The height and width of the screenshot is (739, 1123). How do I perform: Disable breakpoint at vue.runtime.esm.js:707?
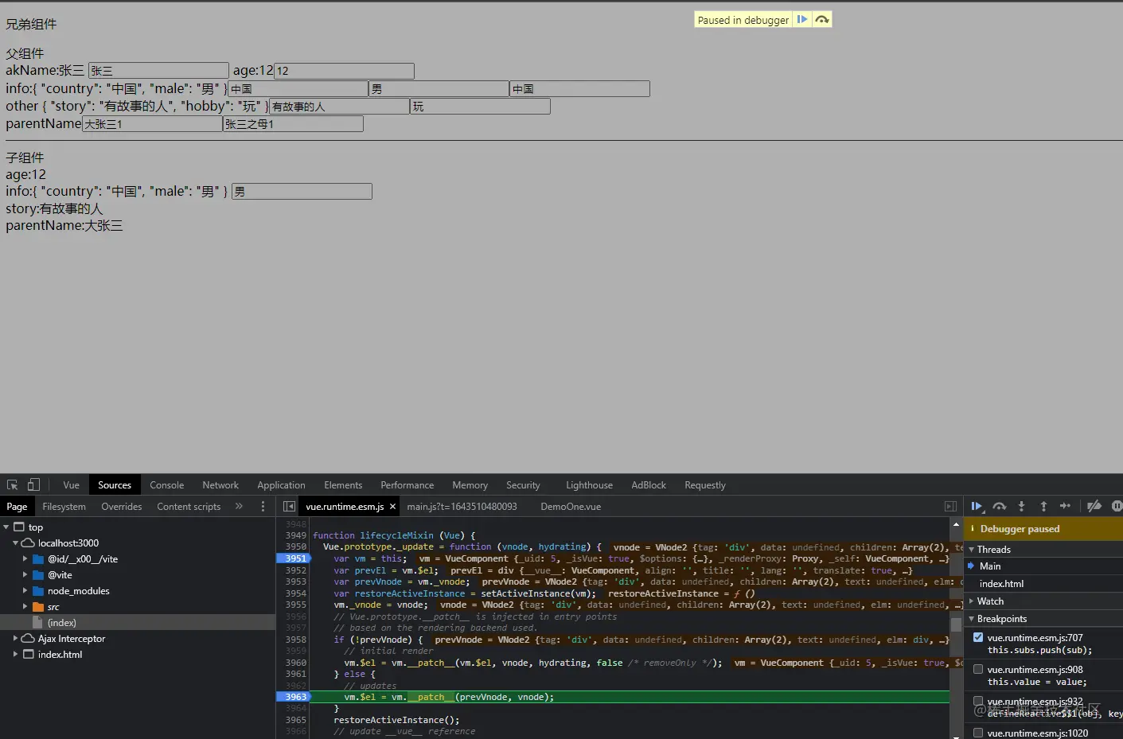click(x=978, y=637)
